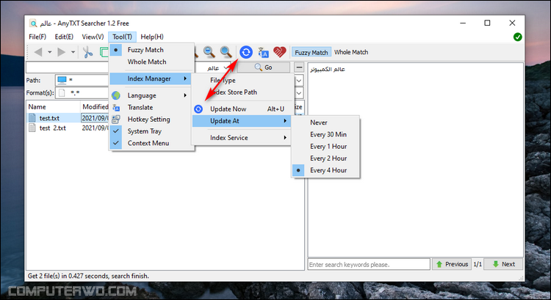Click the Forward navigation arrow icon
This screenshot has height=300, width=551.
pyautogui.click(x=62, y=52)
